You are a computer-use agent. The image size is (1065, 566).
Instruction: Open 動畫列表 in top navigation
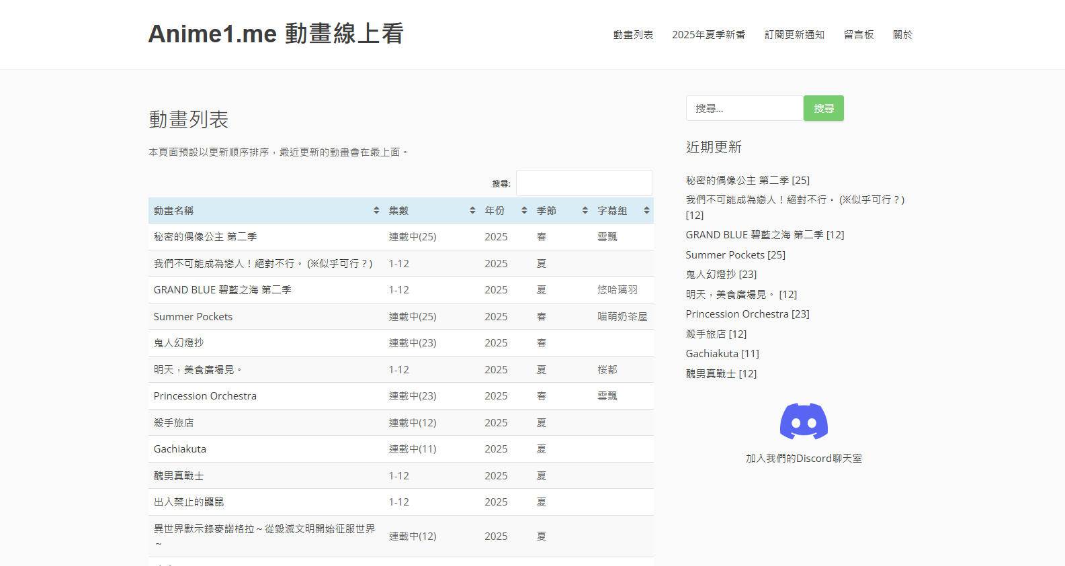(x=632, y=35)
